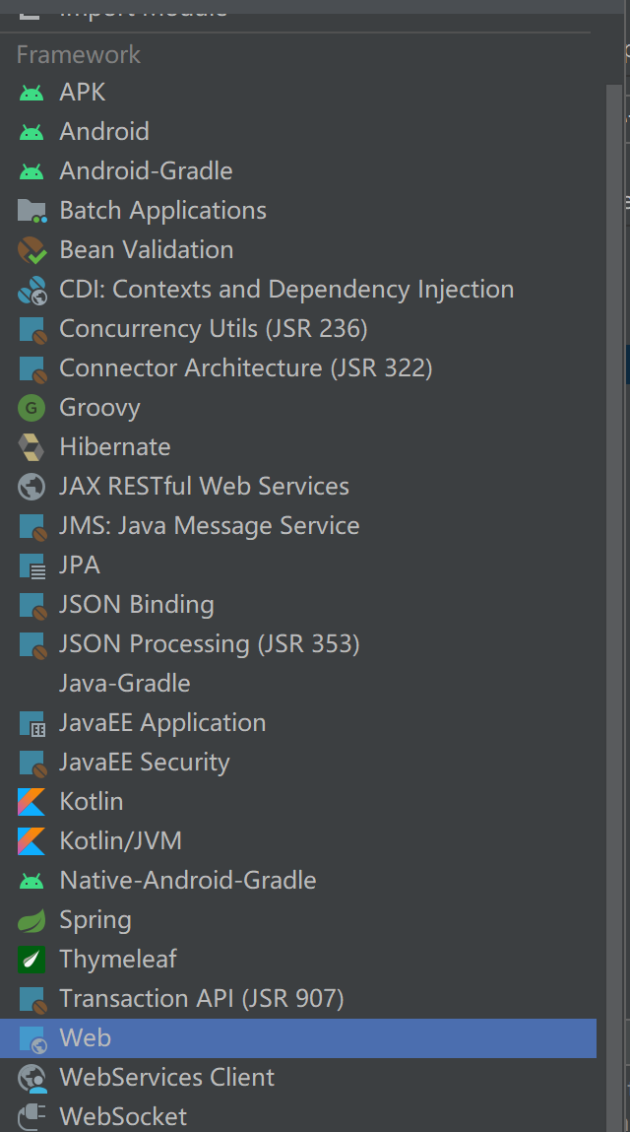This screenshot has height=1132, width=630.
Task: Click the CDI Contexts icon
Action: pyautogui.click(x=31, y=290)
